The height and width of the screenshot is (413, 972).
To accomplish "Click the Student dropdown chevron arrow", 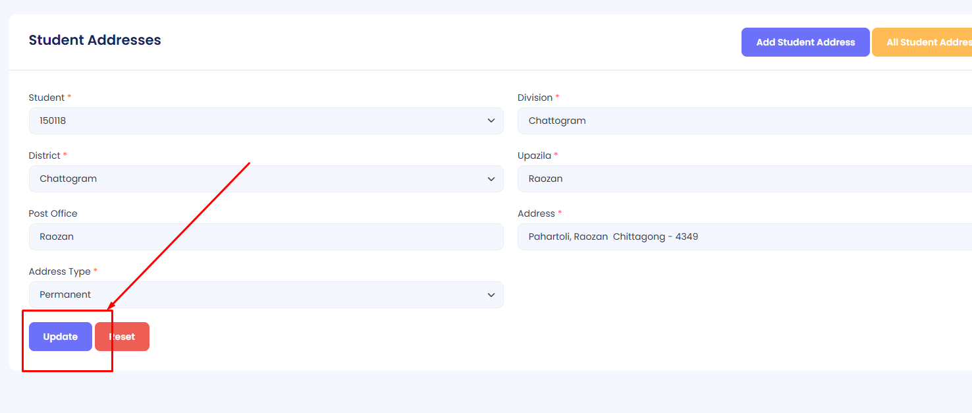I will [491, 121].
